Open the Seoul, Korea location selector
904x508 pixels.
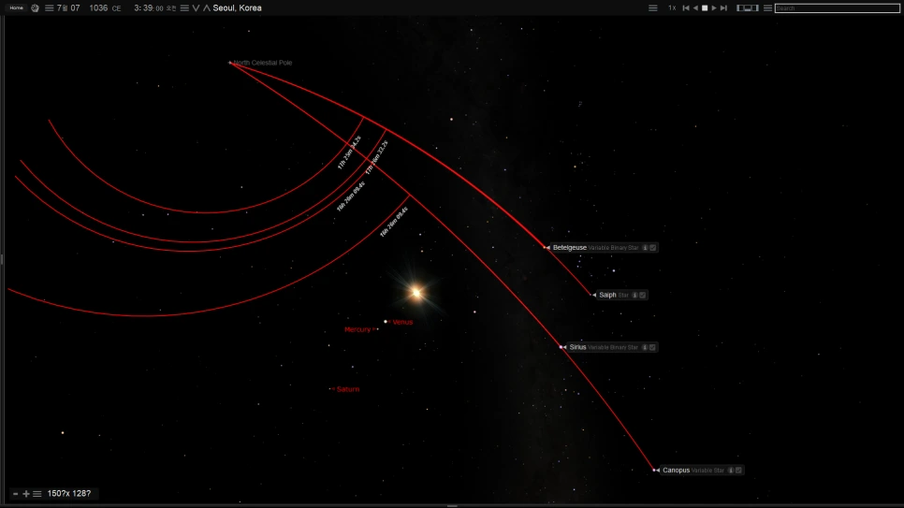click(237, 8)
